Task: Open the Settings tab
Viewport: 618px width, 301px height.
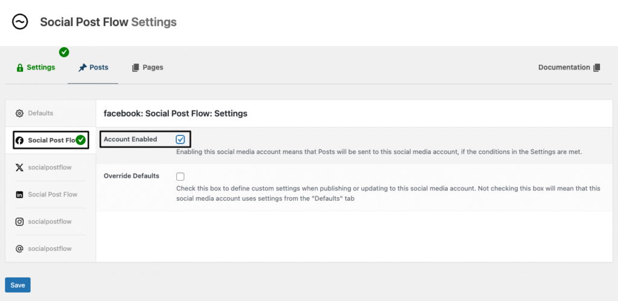Action: [x=36, y=68]
